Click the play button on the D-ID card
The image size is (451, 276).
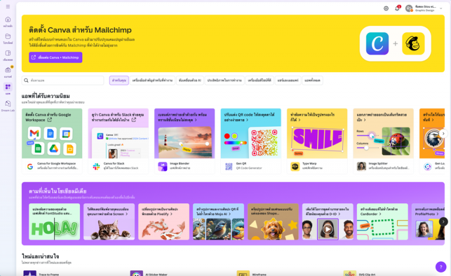tap(328, 229)
